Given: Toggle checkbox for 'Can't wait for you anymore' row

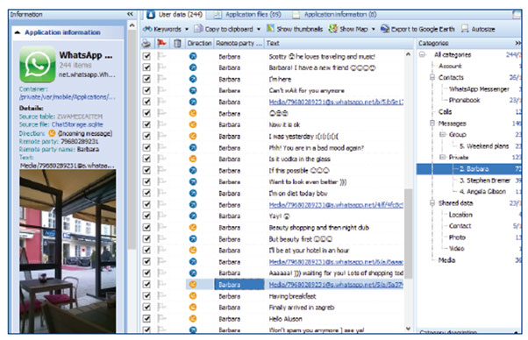Looking at the screenshot, I should point(146,90).
